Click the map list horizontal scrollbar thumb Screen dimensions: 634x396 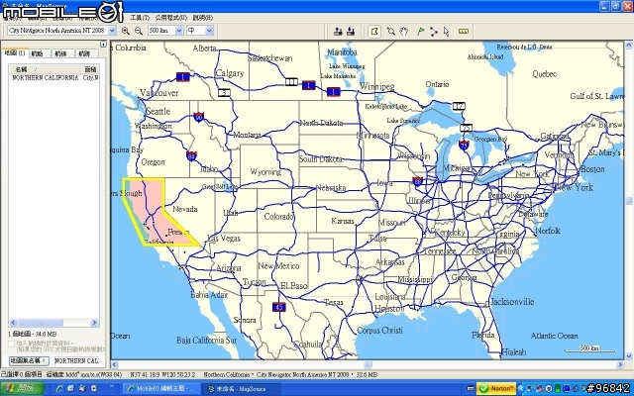click(x=40, y=323)
